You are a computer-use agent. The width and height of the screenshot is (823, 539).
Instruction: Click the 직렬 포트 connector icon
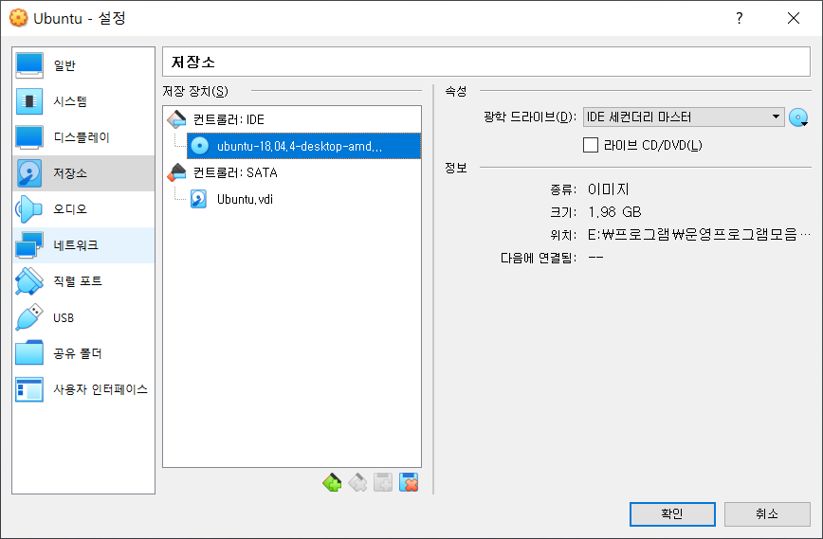[28, 281]
